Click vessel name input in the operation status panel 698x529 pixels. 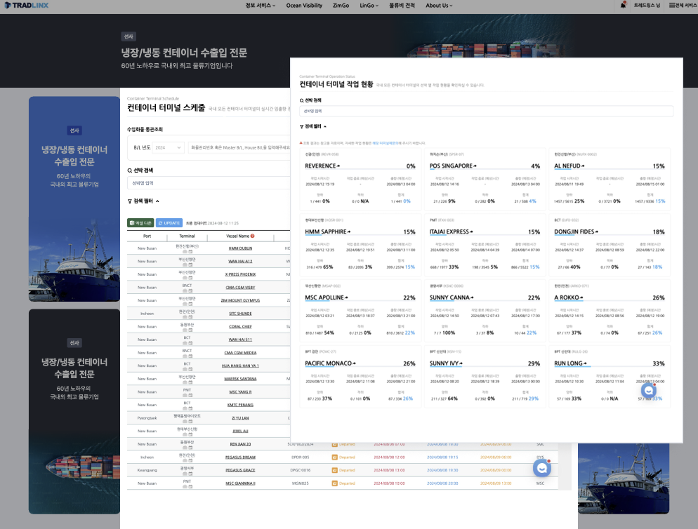click(486, 112)
